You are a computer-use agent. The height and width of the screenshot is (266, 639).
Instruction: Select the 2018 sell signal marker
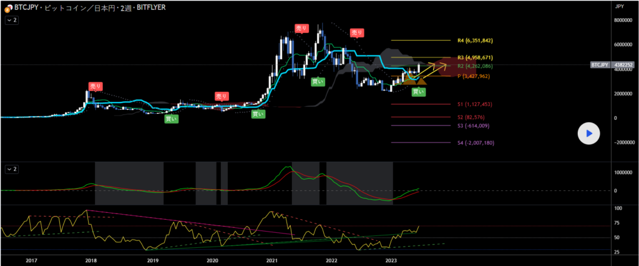(95, 86)
